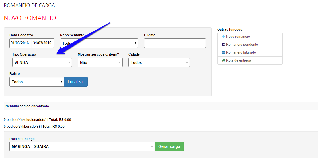Open Rota de Entrega dropdown MARINGA - GUAIRA
Screen dimensions: 318x158
(82, 146)
